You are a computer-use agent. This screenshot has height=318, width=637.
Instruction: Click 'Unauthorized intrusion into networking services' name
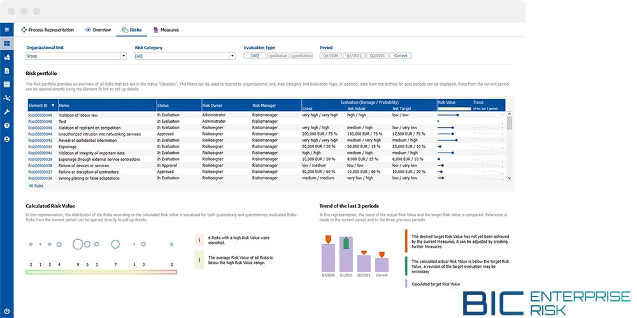click(99, 134)
